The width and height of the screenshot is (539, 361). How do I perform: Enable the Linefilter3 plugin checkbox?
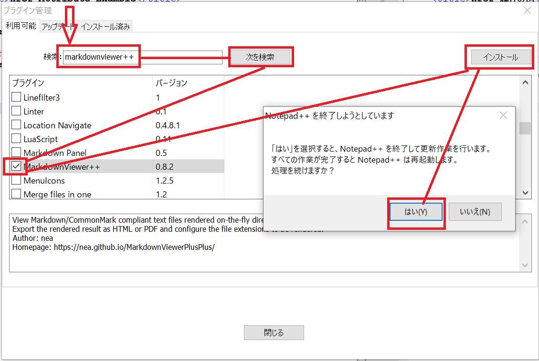pos(16,97)
